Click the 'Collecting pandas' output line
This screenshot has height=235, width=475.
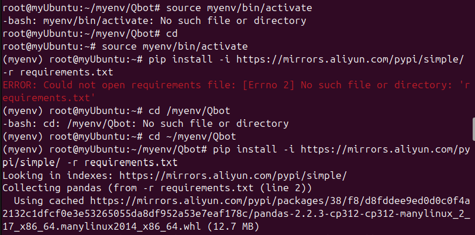point(157,188)
